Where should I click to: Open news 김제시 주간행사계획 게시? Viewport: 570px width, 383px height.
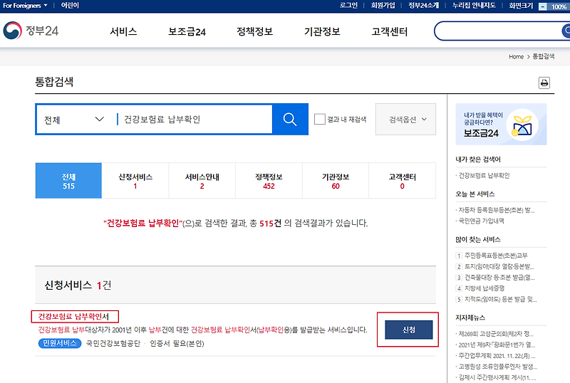coord(497,377)
